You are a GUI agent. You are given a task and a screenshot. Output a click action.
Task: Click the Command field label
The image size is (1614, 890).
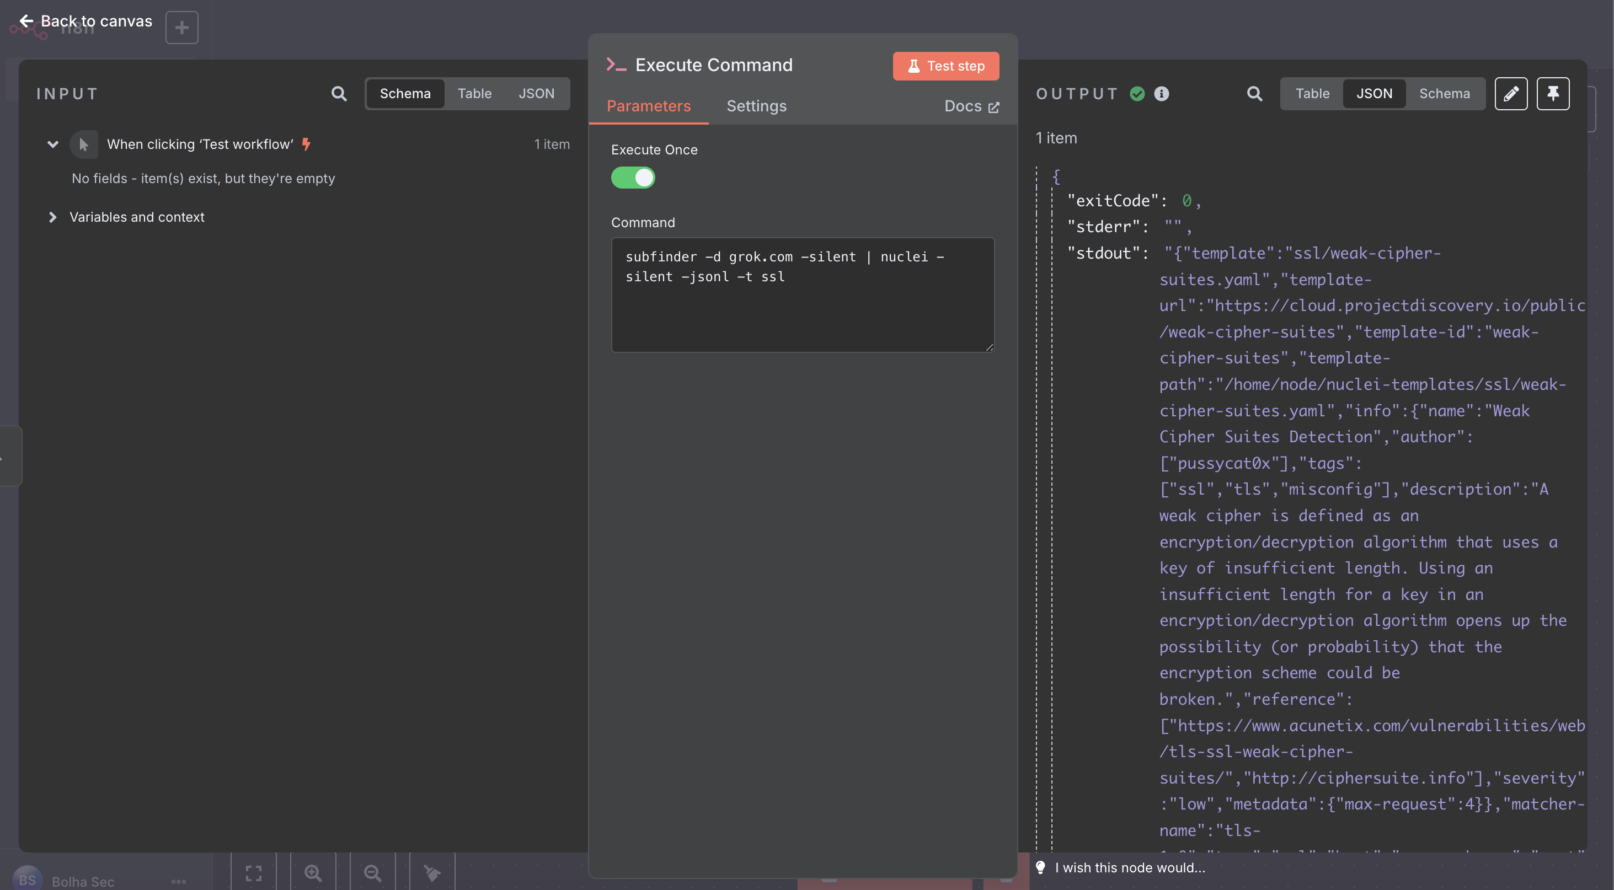pos(643,223)
